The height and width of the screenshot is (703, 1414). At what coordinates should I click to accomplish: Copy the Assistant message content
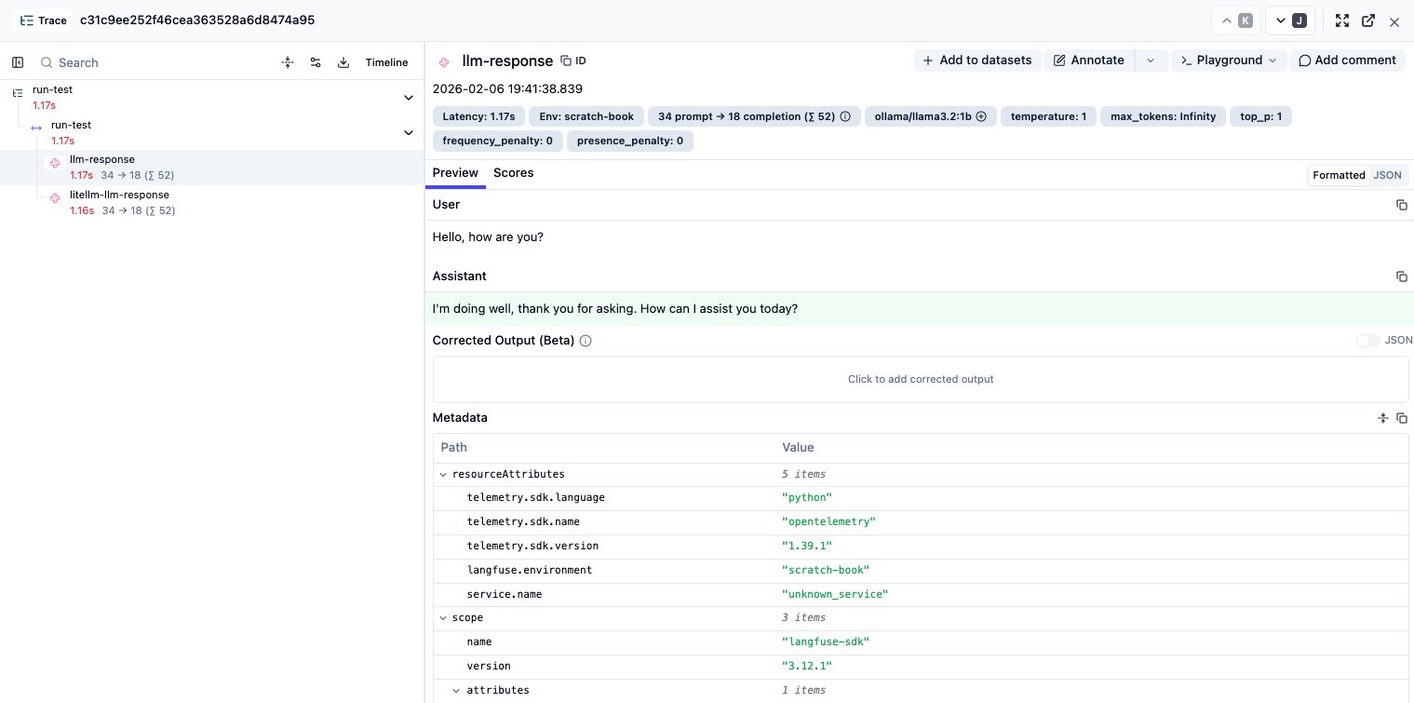tap(1401, 277)
